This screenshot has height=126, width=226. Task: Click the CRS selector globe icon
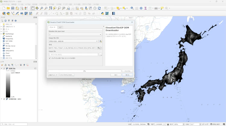pyautogui.click(x=100, y=41)
